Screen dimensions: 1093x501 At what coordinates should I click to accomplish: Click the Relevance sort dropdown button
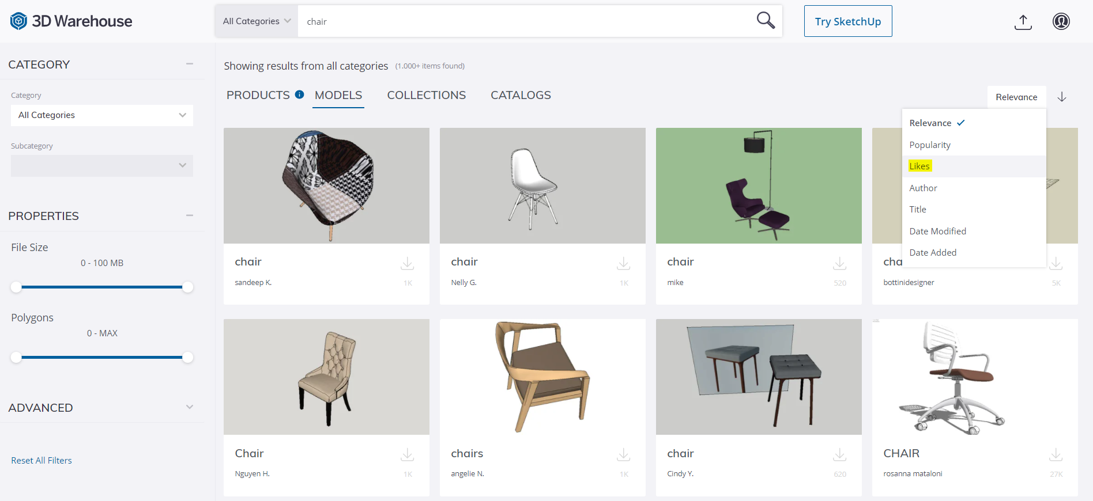[x=1016, y=97]
